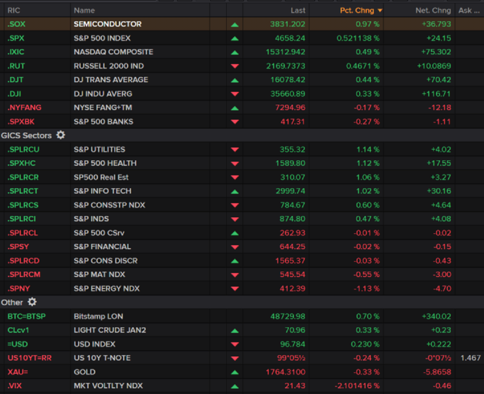Click the green arrow on the GOLD row
484x394 pixels.
tap(235, 372)
